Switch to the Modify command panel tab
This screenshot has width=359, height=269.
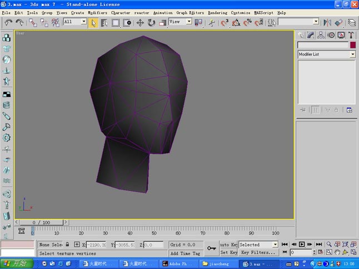(x=311, y=35)
